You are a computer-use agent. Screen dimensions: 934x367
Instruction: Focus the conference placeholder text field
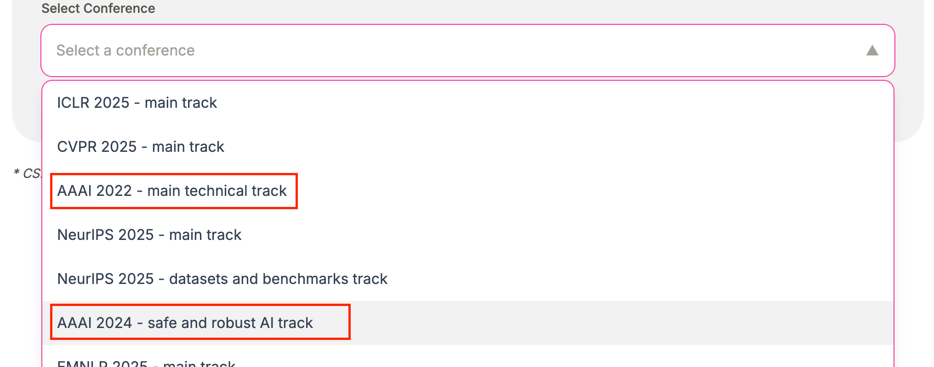(125, 50)
